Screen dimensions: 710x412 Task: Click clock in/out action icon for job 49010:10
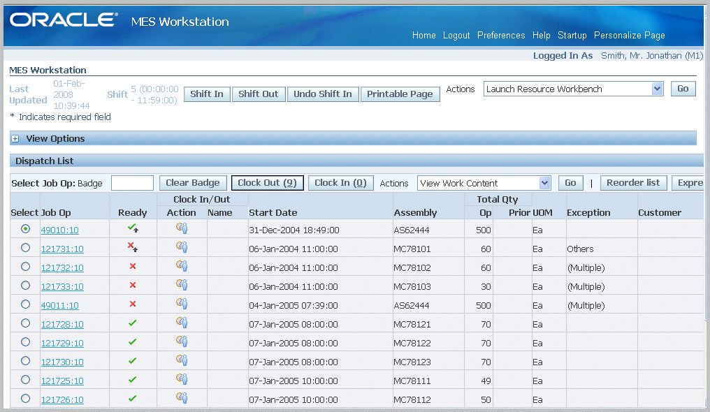pos(182,228)
